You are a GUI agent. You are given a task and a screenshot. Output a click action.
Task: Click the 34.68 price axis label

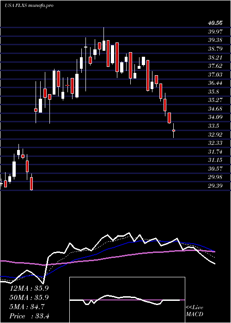(x=215, y=109)
